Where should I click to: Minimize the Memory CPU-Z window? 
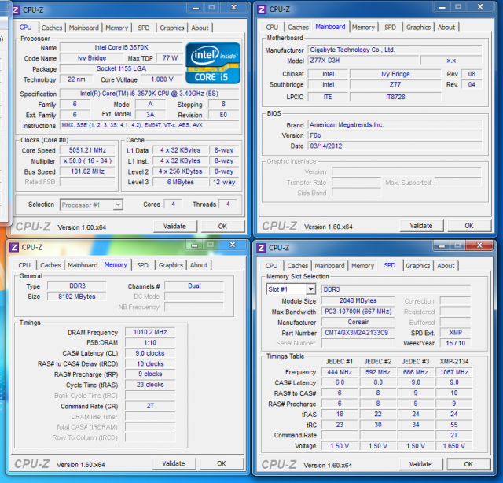point(194,245)
